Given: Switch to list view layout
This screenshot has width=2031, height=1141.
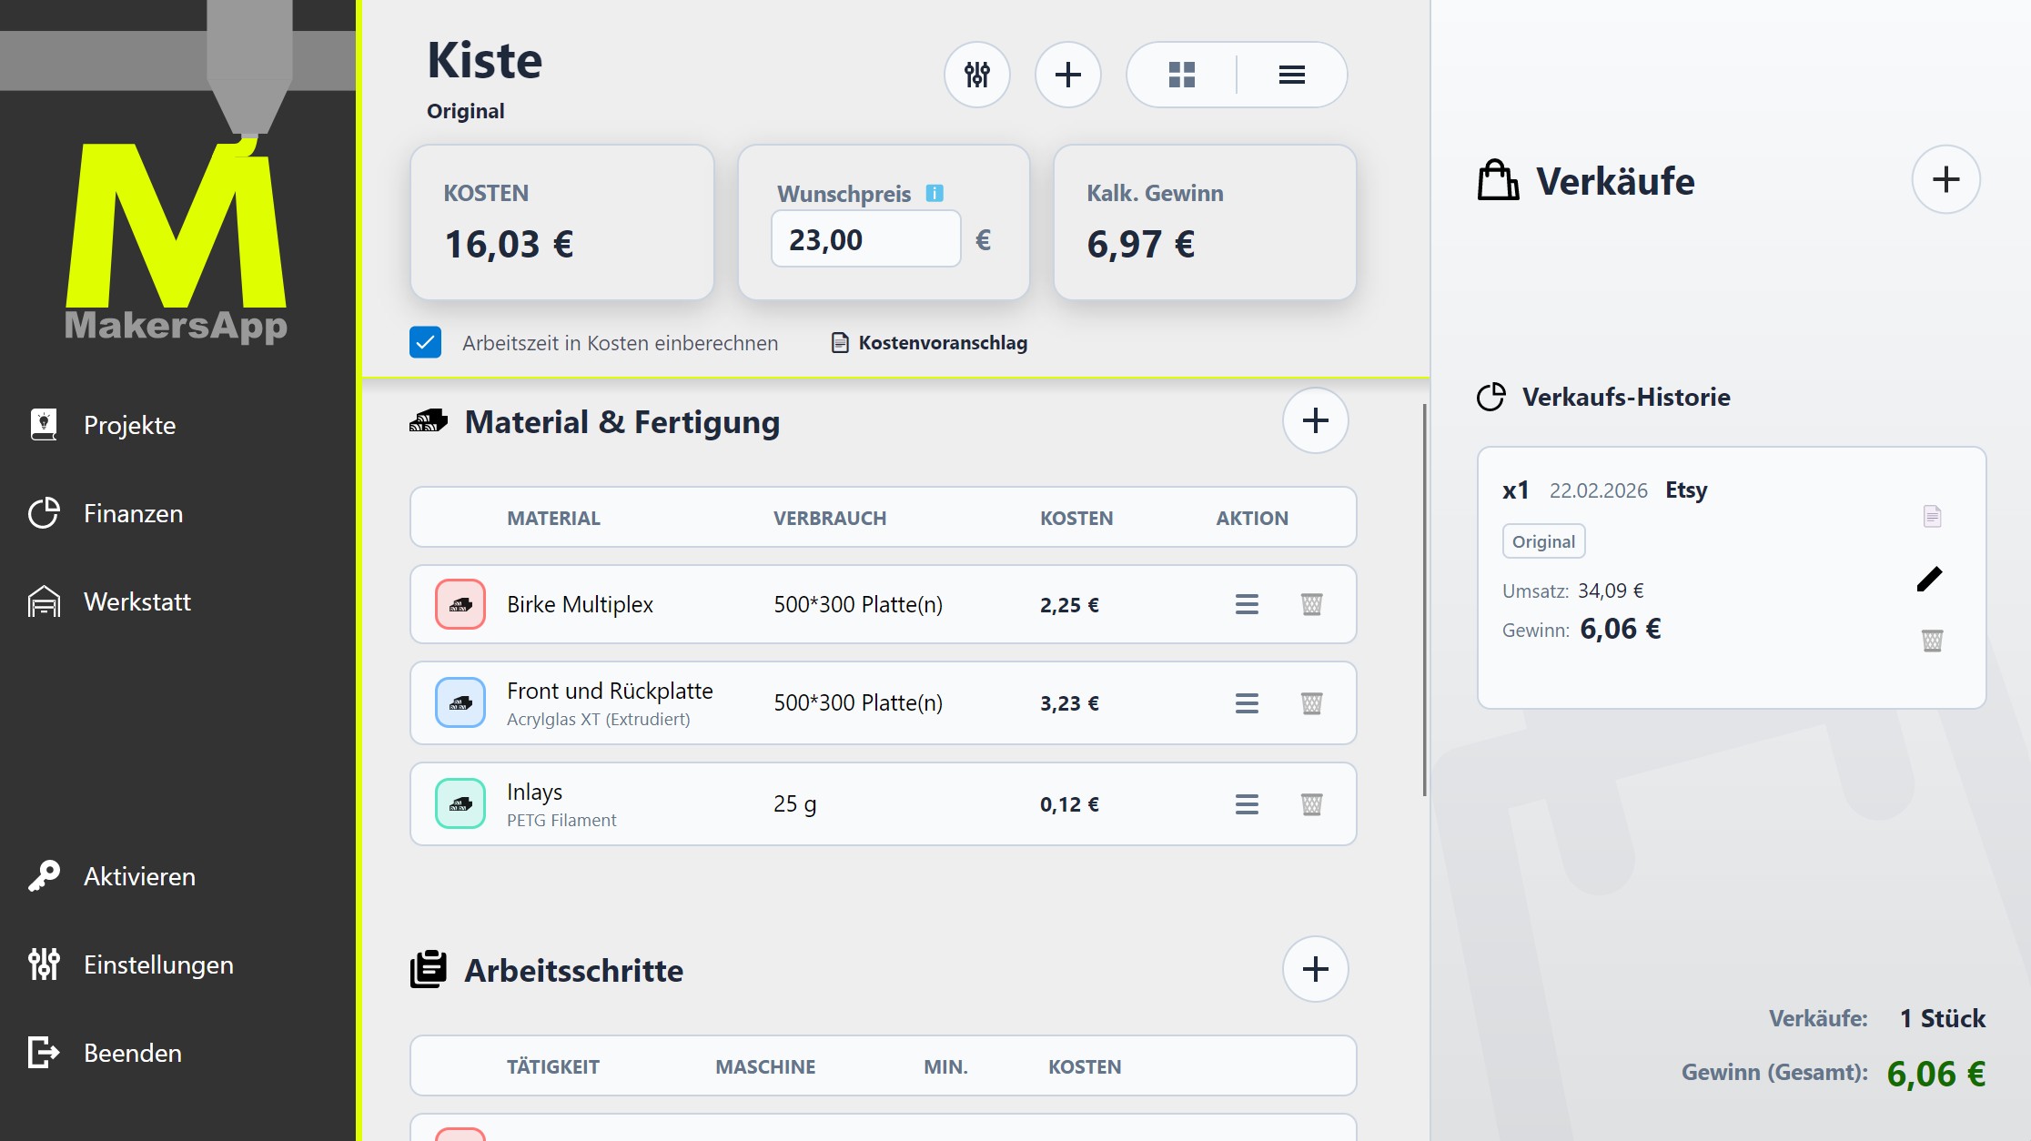Looking at the screenshot, I should click(x=1292, y=75).
